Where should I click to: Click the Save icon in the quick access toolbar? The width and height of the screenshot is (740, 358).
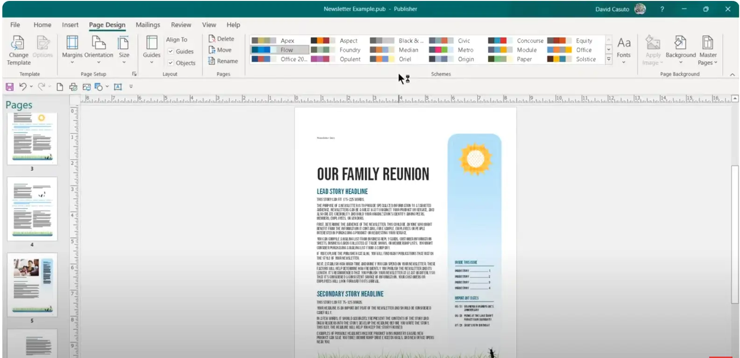click(9, 87)
